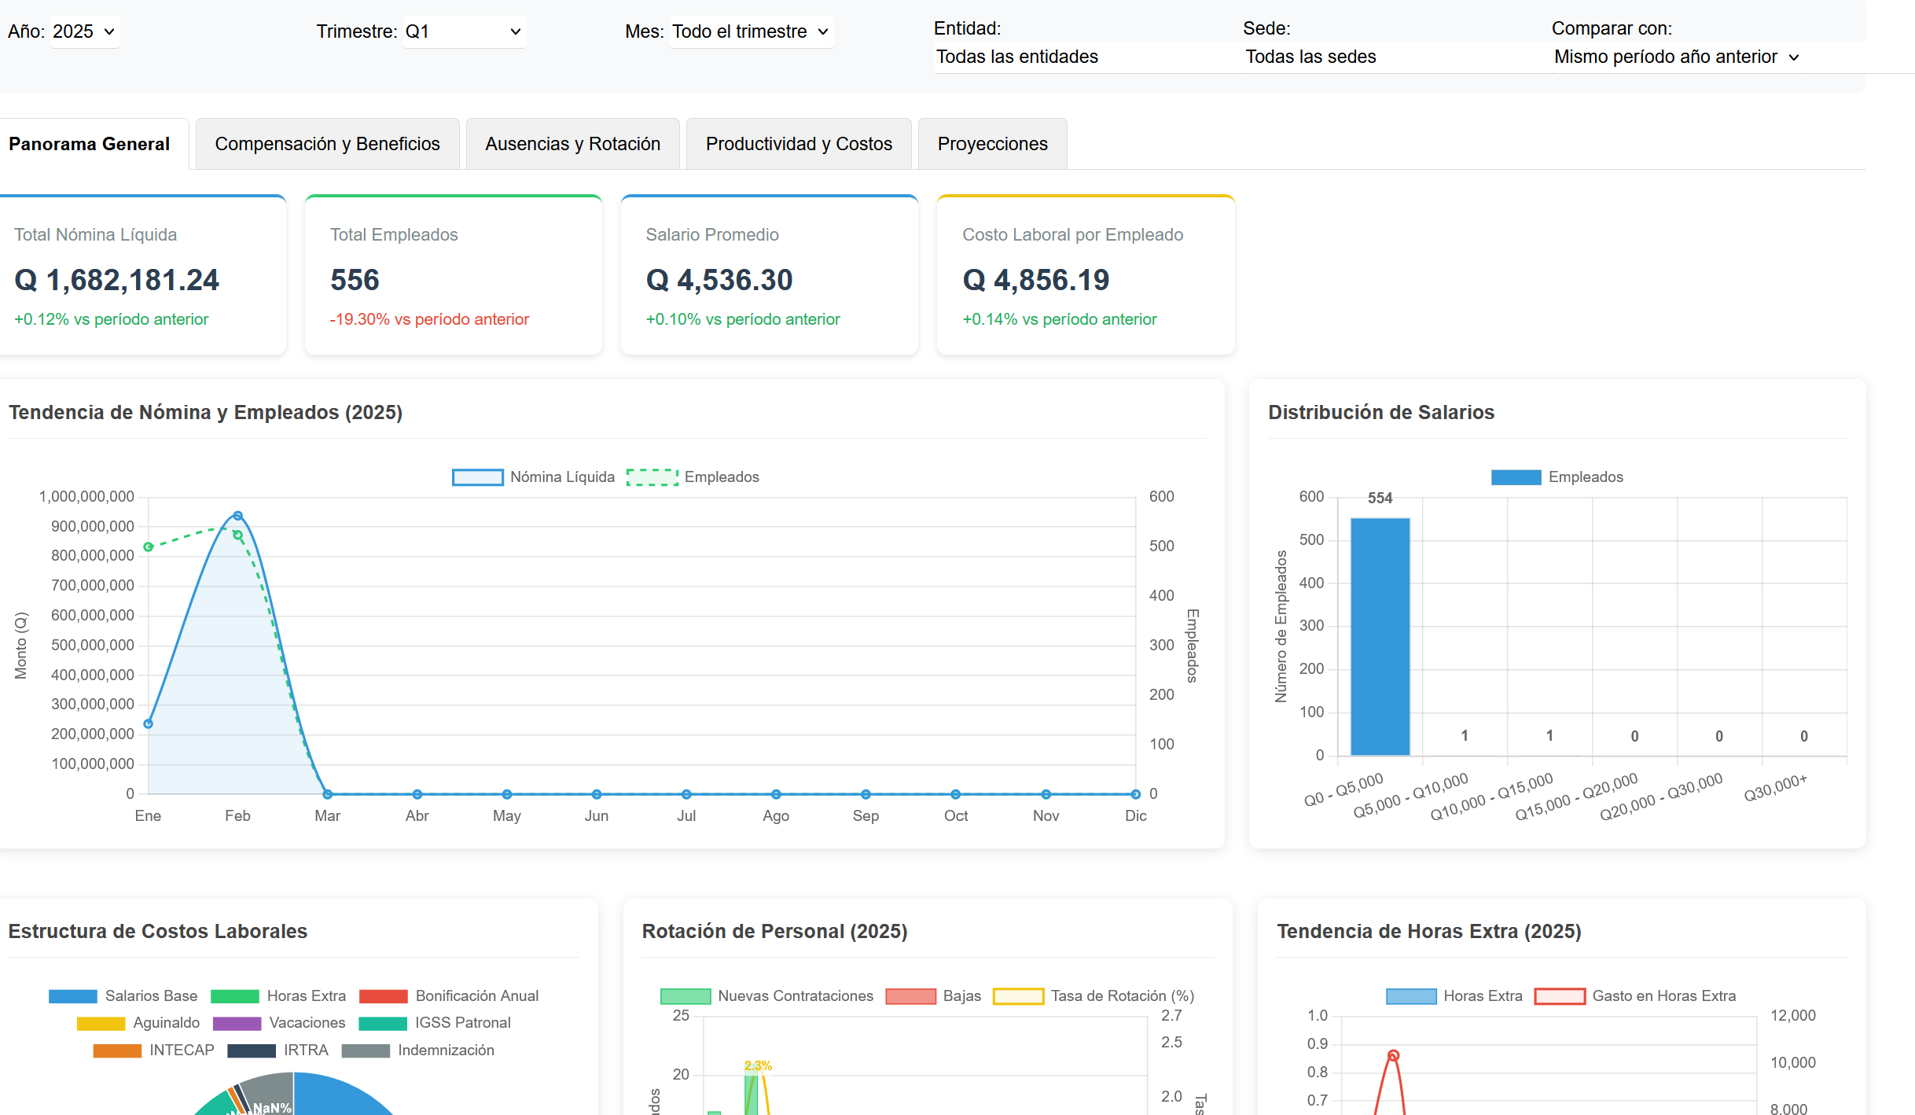Click the 554 label above the salary bar
Screen dimensions: 1915x1115
point(1380,498)
